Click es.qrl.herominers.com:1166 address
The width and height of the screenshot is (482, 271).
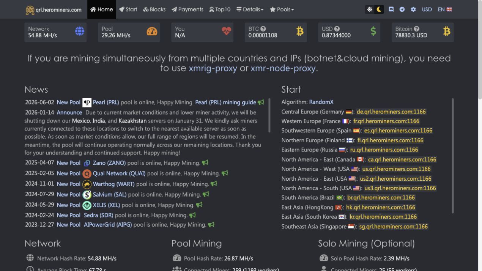pos(398,131)
